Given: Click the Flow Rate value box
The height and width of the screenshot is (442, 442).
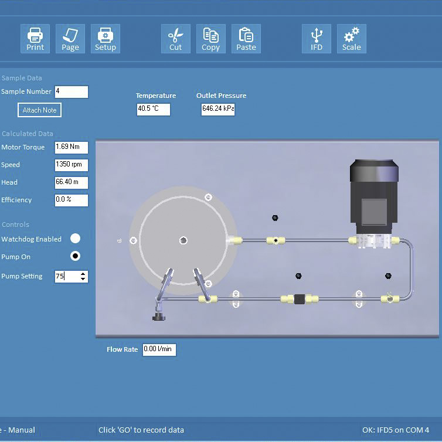Looking at the screenshot, I should [x=159, y=349].
